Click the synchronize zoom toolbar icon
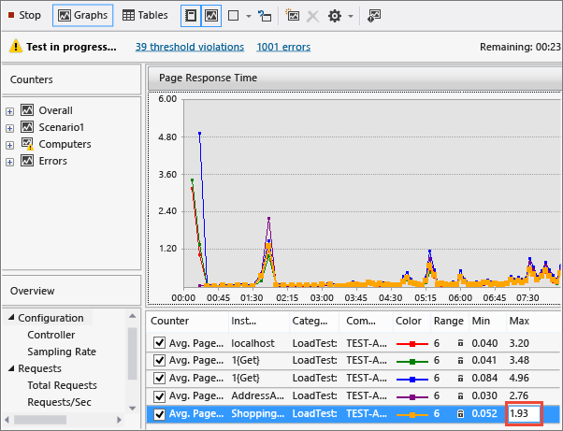 [265, 16]
